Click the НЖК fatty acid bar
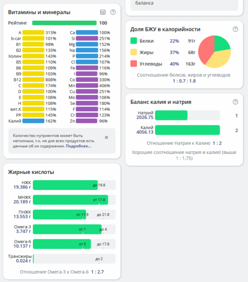 pos(74,185)
